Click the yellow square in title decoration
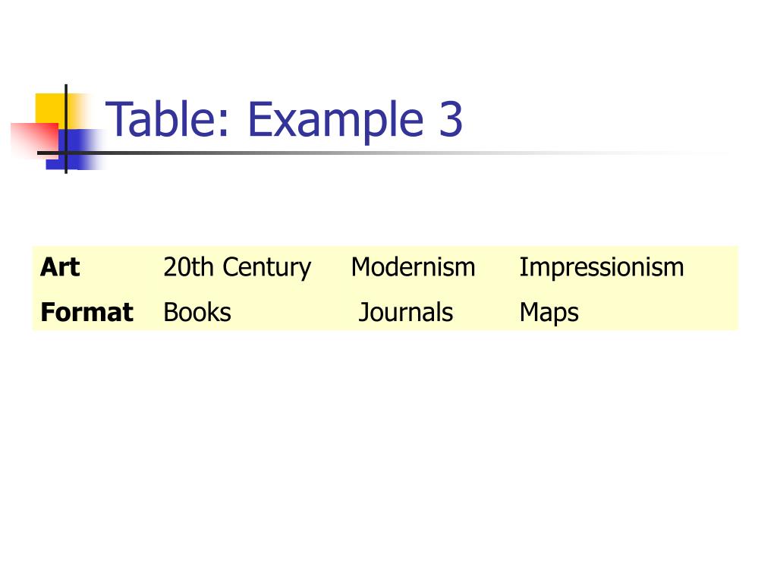Viewport: 777px width, 583px height. (x=49, y=108)
